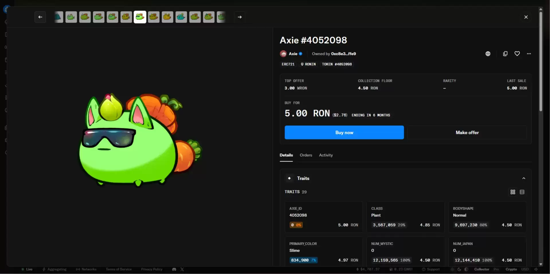Favorite this Axie with heart icon
Viewport: 550px width, 274px height.
517,54
